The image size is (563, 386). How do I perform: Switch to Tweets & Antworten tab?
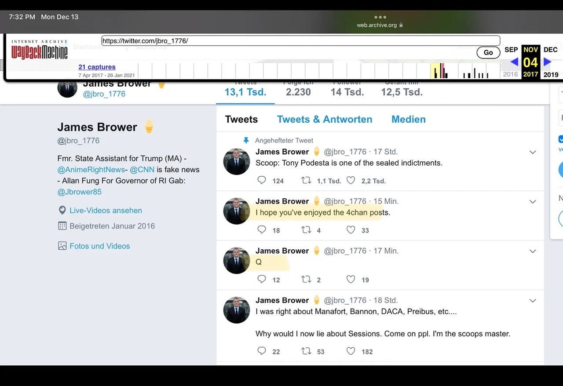325,119
